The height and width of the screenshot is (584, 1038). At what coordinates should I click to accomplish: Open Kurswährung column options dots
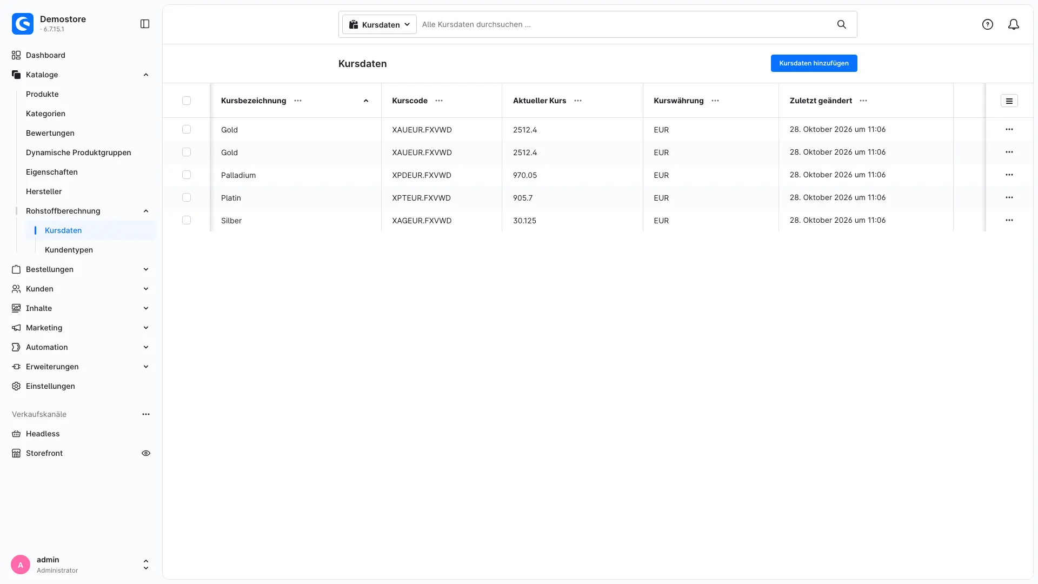pyautogui.click(x=715, y=101)
